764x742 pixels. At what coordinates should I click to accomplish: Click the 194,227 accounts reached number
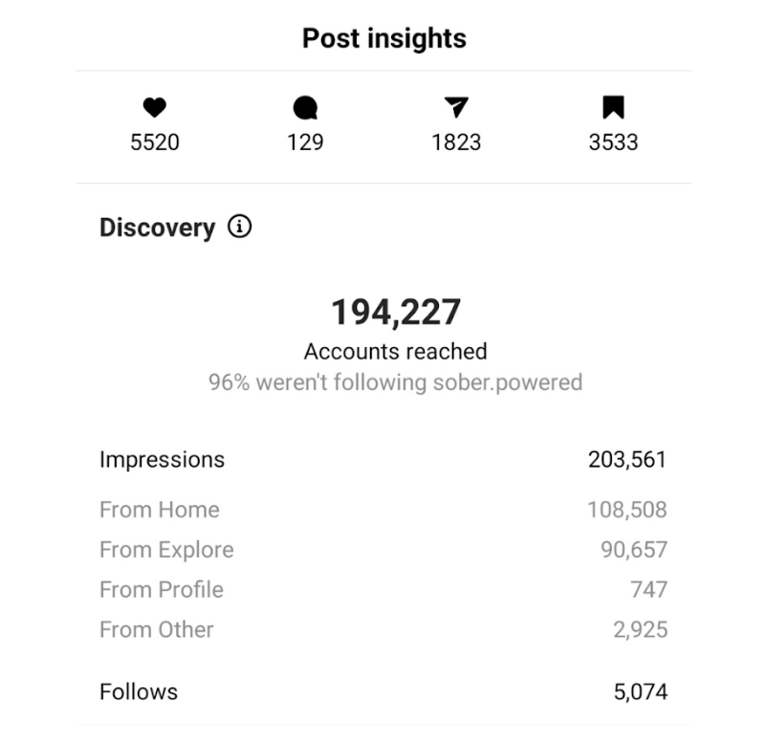[396, 312]
